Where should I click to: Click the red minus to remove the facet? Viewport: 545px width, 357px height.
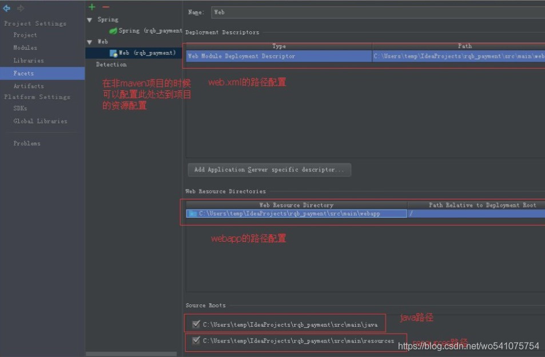(106, 7)
